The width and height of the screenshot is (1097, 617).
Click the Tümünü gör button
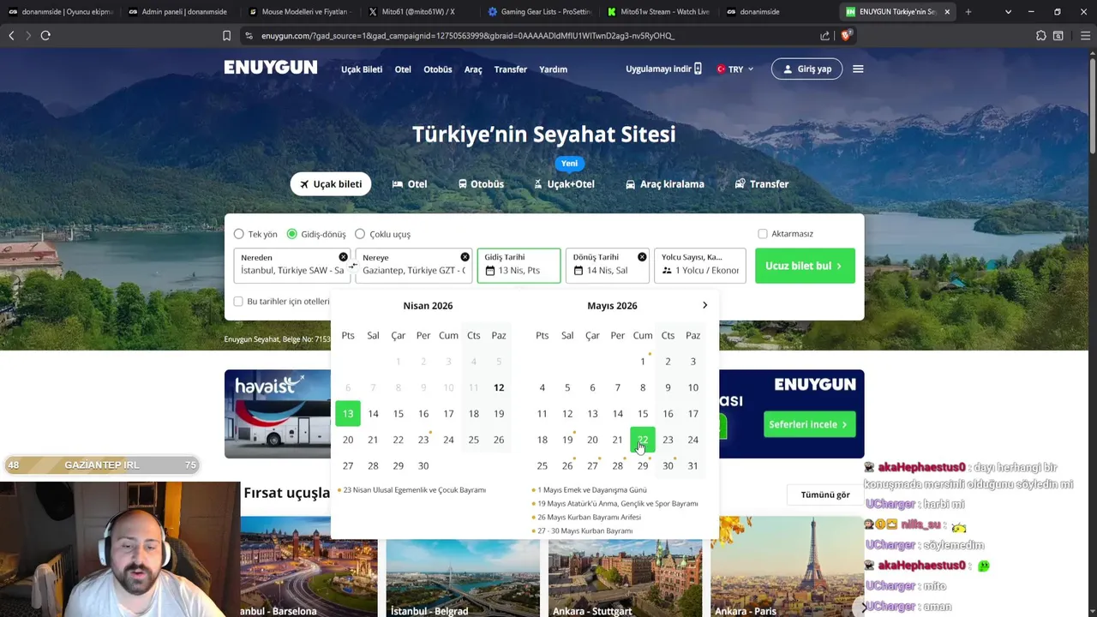pos(825,494)
